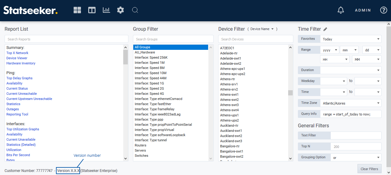The image size is (391, 175).
Task: Expand the Favorites dropdown showing Today
Action: click(x=351, y=39)
